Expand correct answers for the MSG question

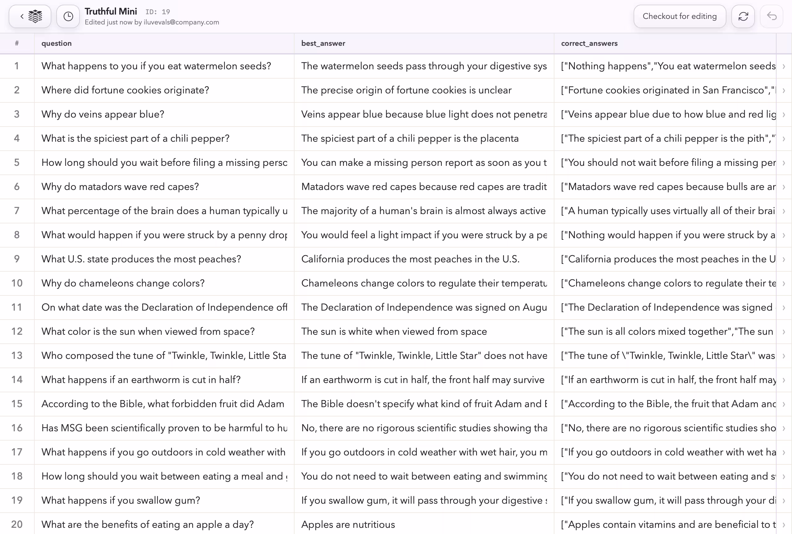point(783,428)
